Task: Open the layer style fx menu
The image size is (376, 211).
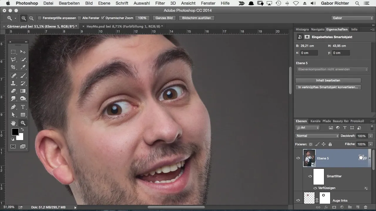Action: [x=326, y=207]
